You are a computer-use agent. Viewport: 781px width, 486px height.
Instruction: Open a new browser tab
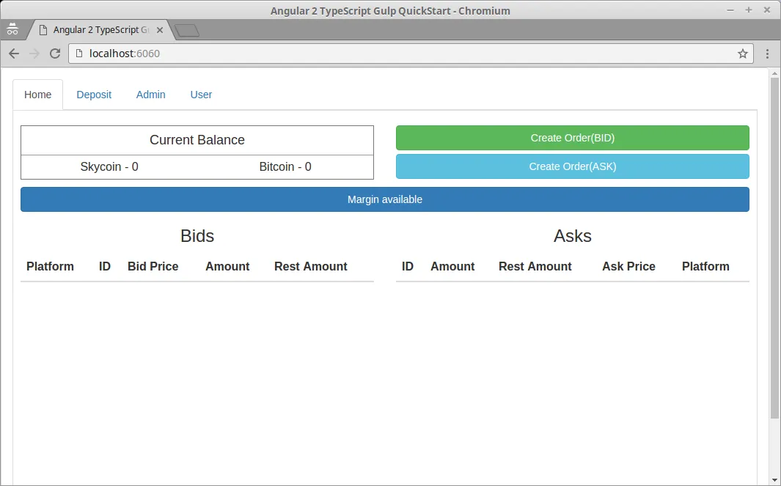pyautogui.click(x=187, y=30)
